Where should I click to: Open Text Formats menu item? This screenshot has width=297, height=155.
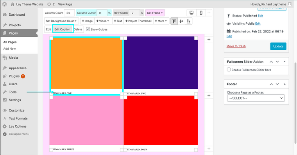pos(18,118)
